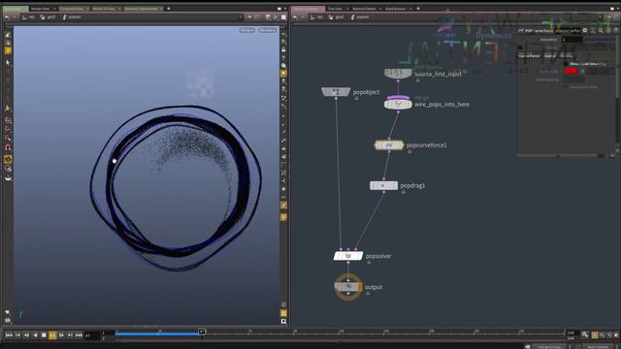Open the No cam camera menu

point(268,30)
